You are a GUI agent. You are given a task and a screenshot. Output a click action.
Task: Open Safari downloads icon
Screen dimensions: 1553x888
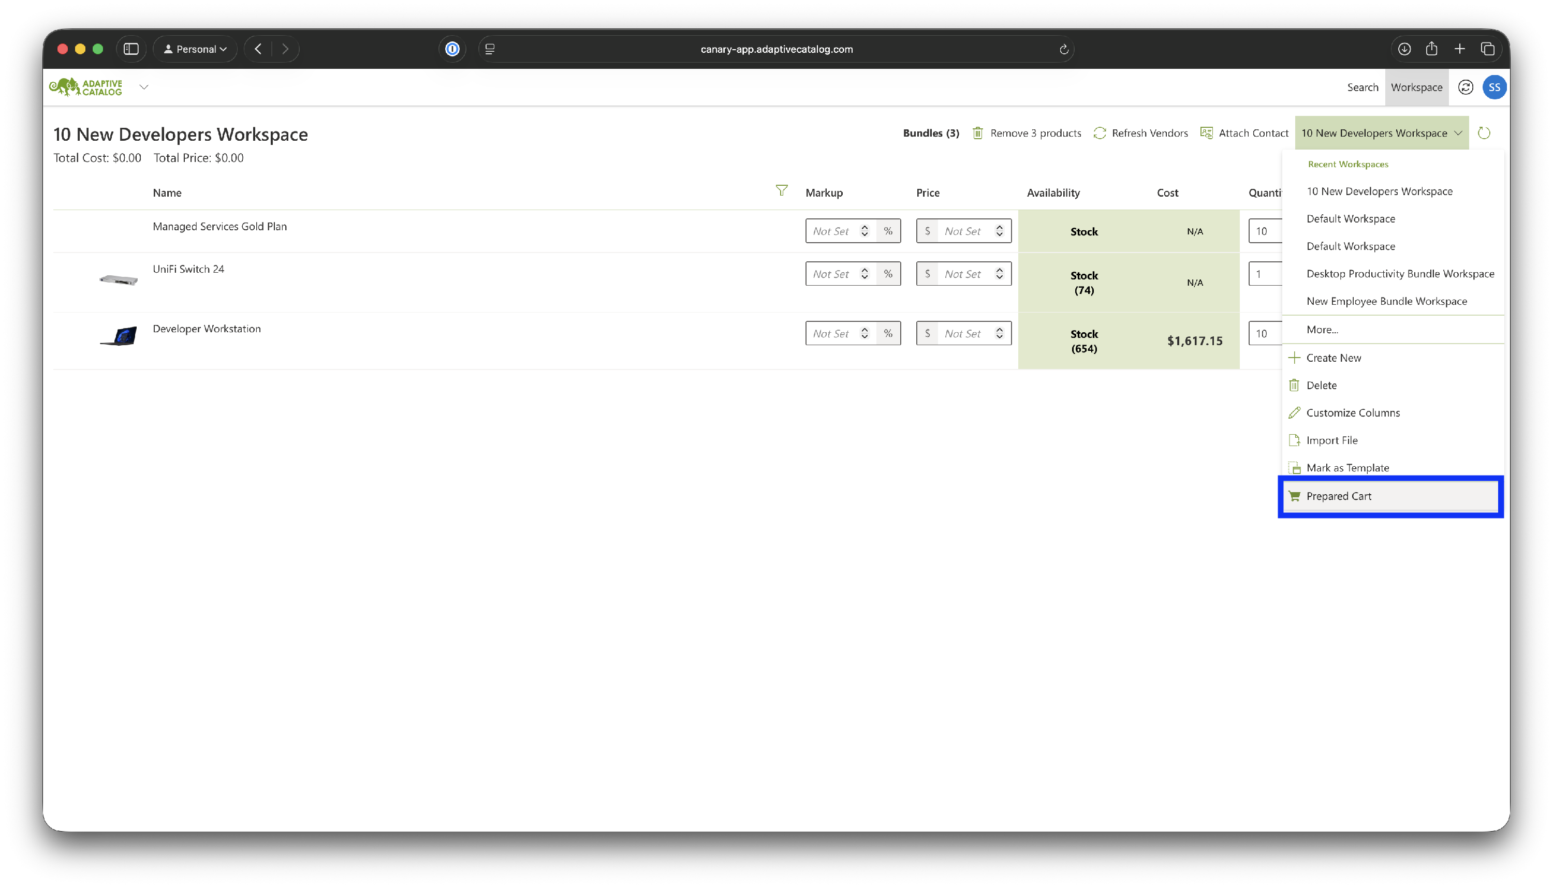[1404, 49]
